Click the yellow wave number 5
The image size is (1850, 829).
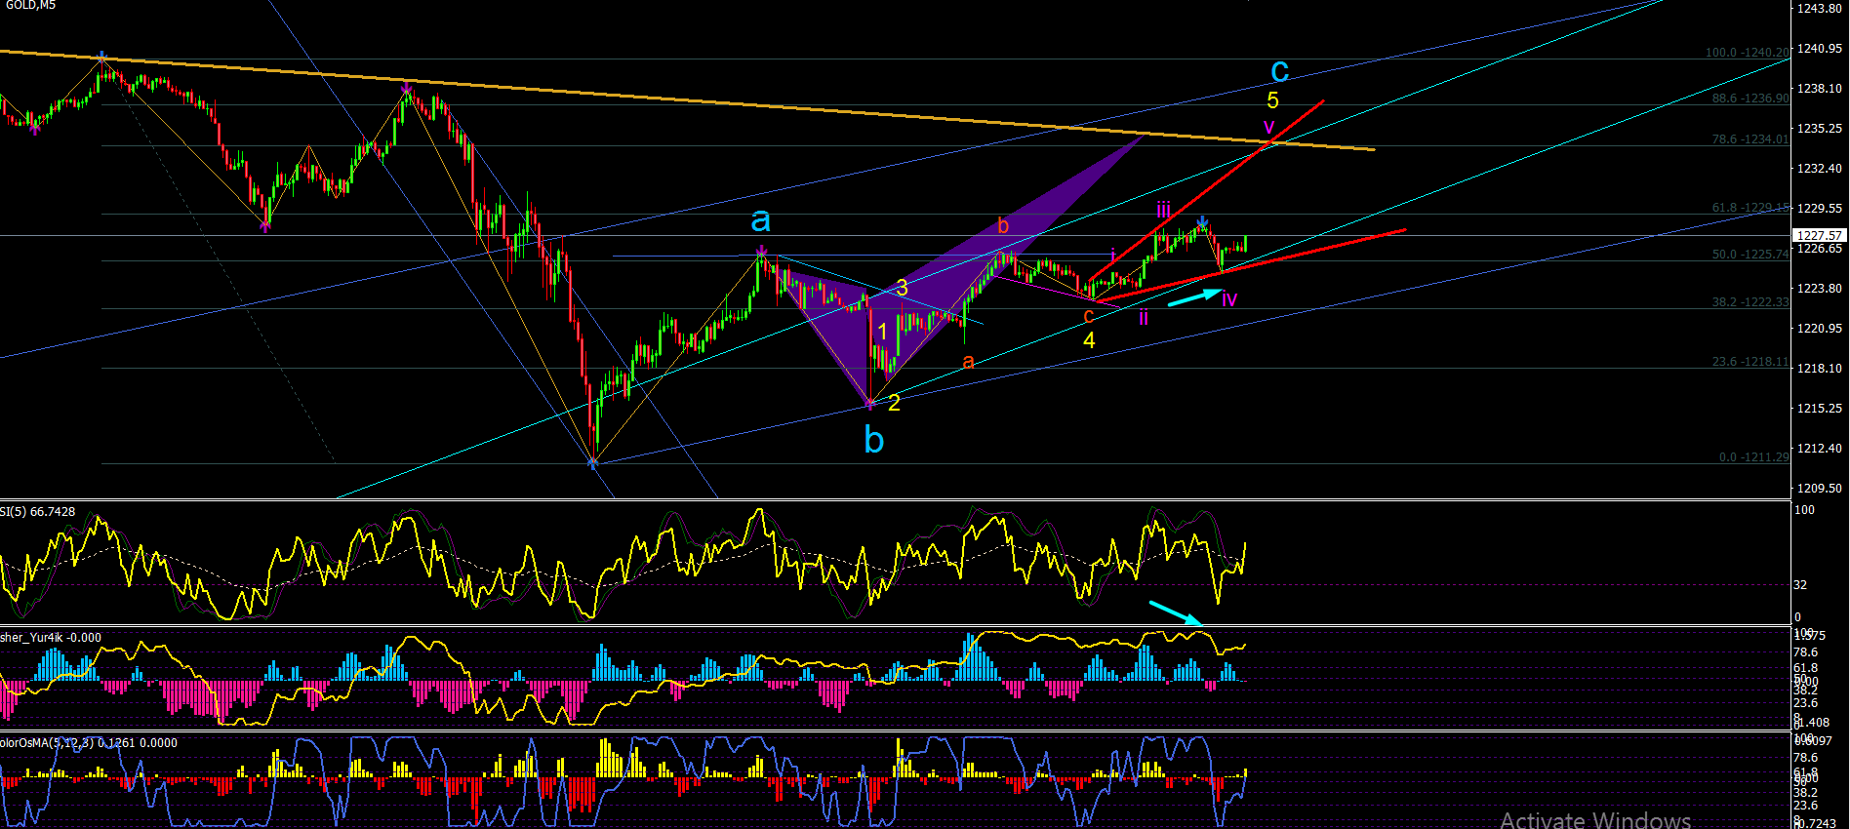coord(1272,100)
